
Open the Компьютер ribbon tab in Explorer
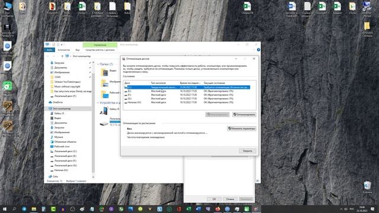(63, 50)
